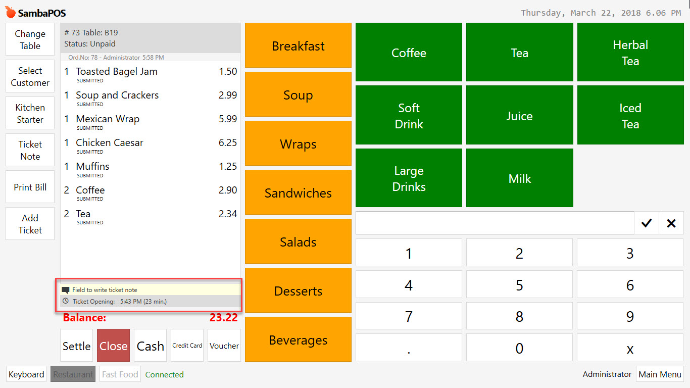The width and height of the screenshot is (690, 388).
Task: Switch to the Fast Food department tab
Action: pyautogui.click(x=120, y=374)
